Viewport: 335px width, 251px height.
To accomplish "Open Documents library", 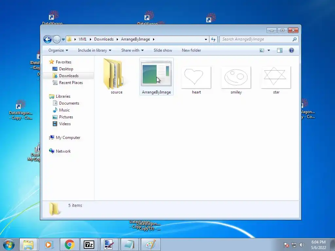I will click(69, 103).
